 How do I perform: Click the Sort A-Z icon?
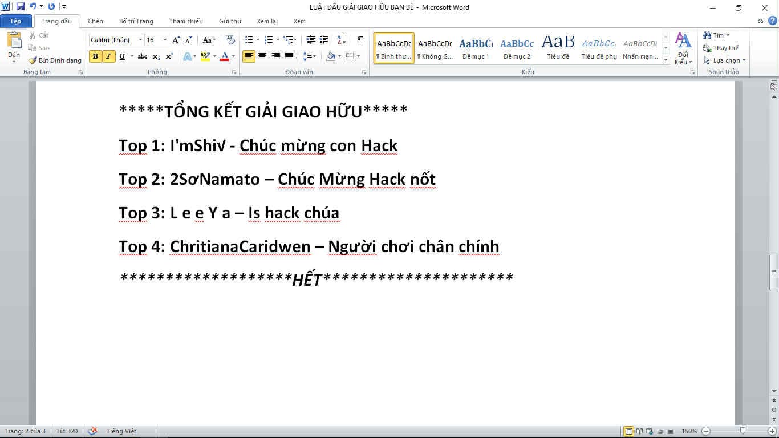click(341, 40)
